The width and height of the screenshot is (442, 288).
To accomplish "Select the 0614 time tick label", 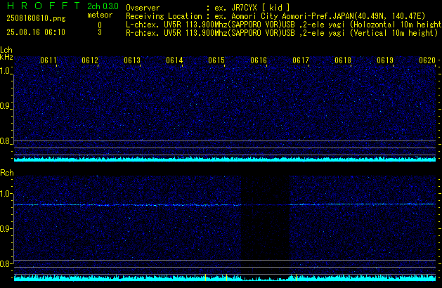I will [174, 60].
